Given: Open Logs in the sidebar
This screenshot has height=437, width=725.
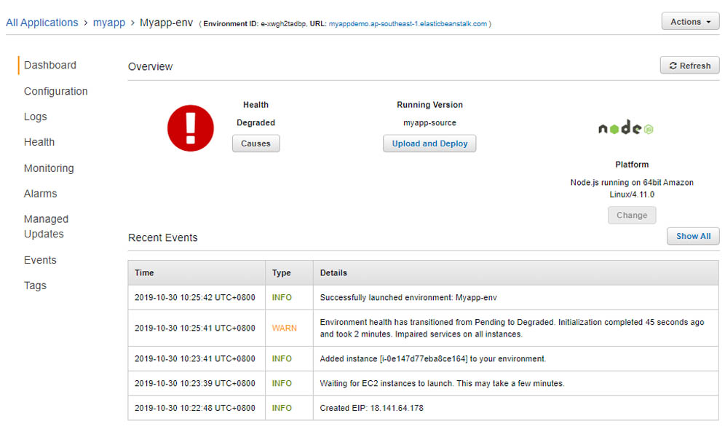Looking at the screenshot, I should coord(35,117).
